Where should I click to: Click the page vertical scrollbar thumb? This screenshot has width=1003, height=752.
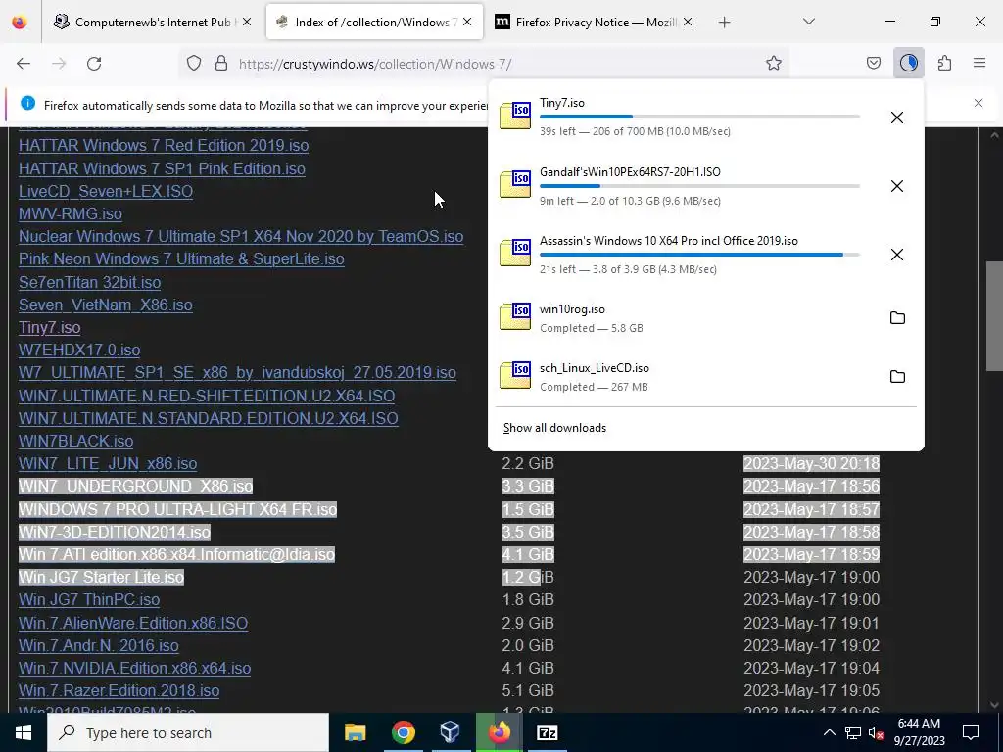point(994,316)
